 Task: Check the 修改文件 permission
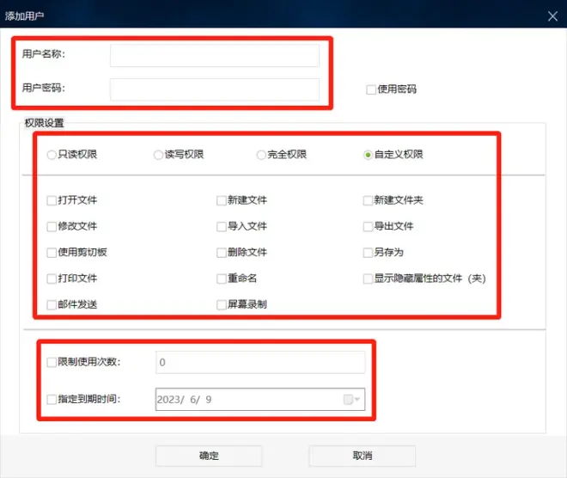52,226
